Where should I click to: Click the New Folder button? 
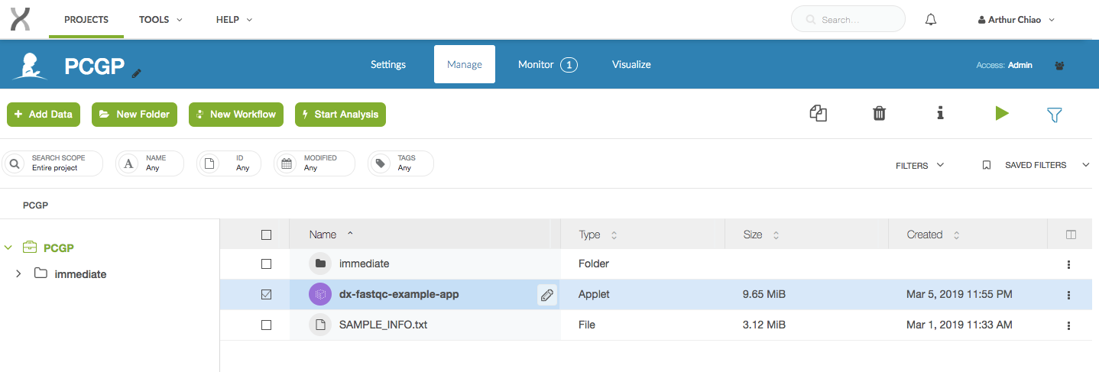click(135, 115)
